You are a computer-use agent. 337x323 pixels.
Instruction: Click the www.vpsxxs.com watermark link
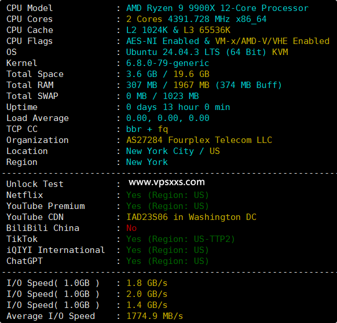coord(167,182)
